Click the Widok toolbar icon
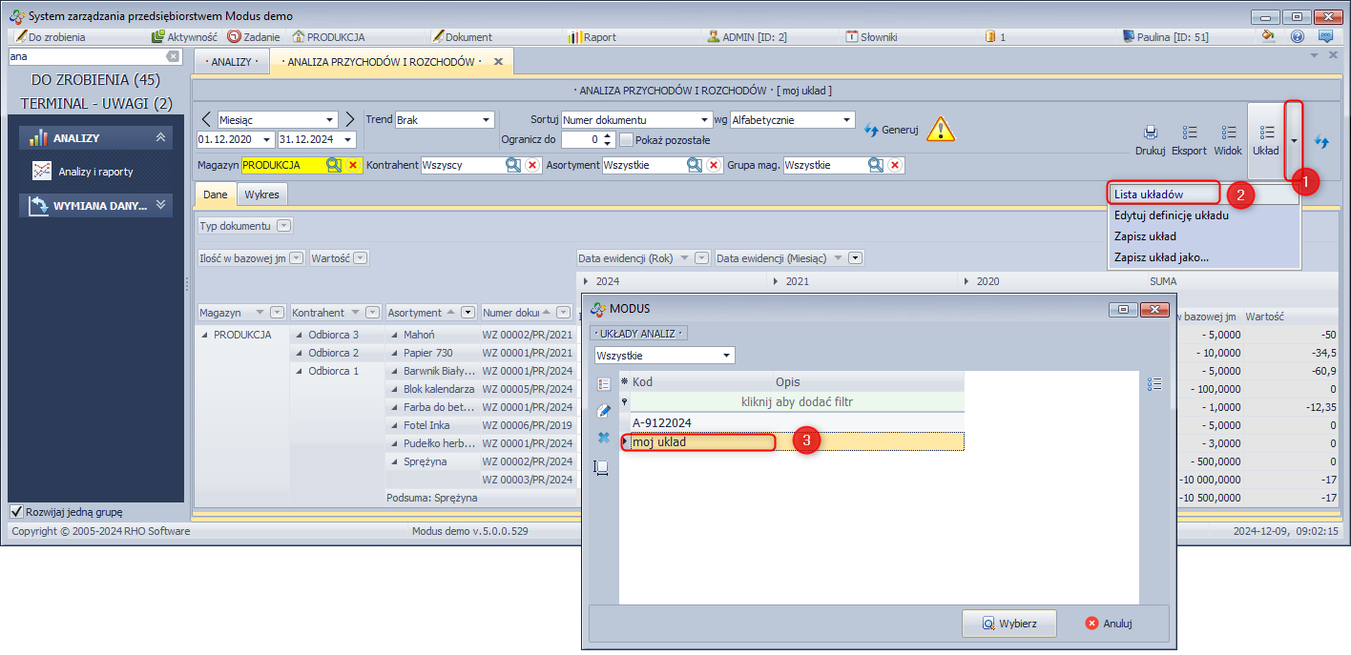 (1228, 133)
